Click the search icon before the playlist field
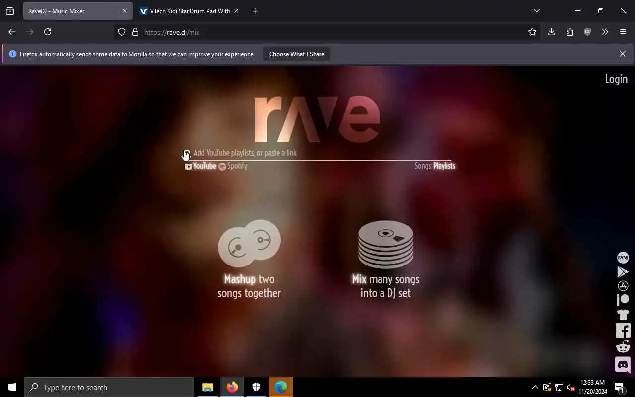Image resolution: width=635 pixels, height=397 pixels. point(187,153)
